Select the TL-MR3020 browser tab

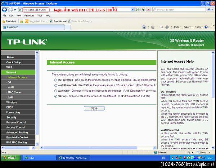click(33, 27)
